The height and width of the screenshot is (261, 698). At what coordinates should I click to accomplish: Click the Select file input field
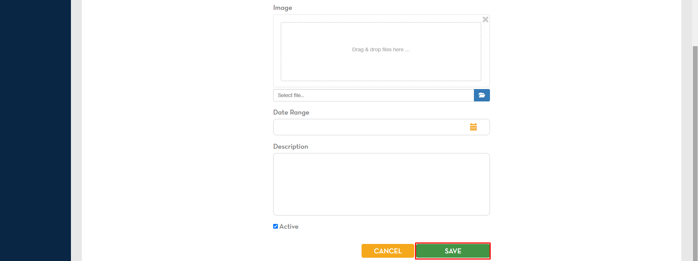[x=374, y=95]
